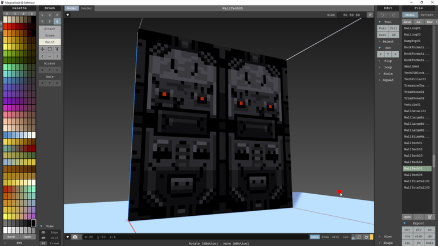Switch camera to Orth projection
Viewport: 438px width, 246px height.
tap(336, 237)
